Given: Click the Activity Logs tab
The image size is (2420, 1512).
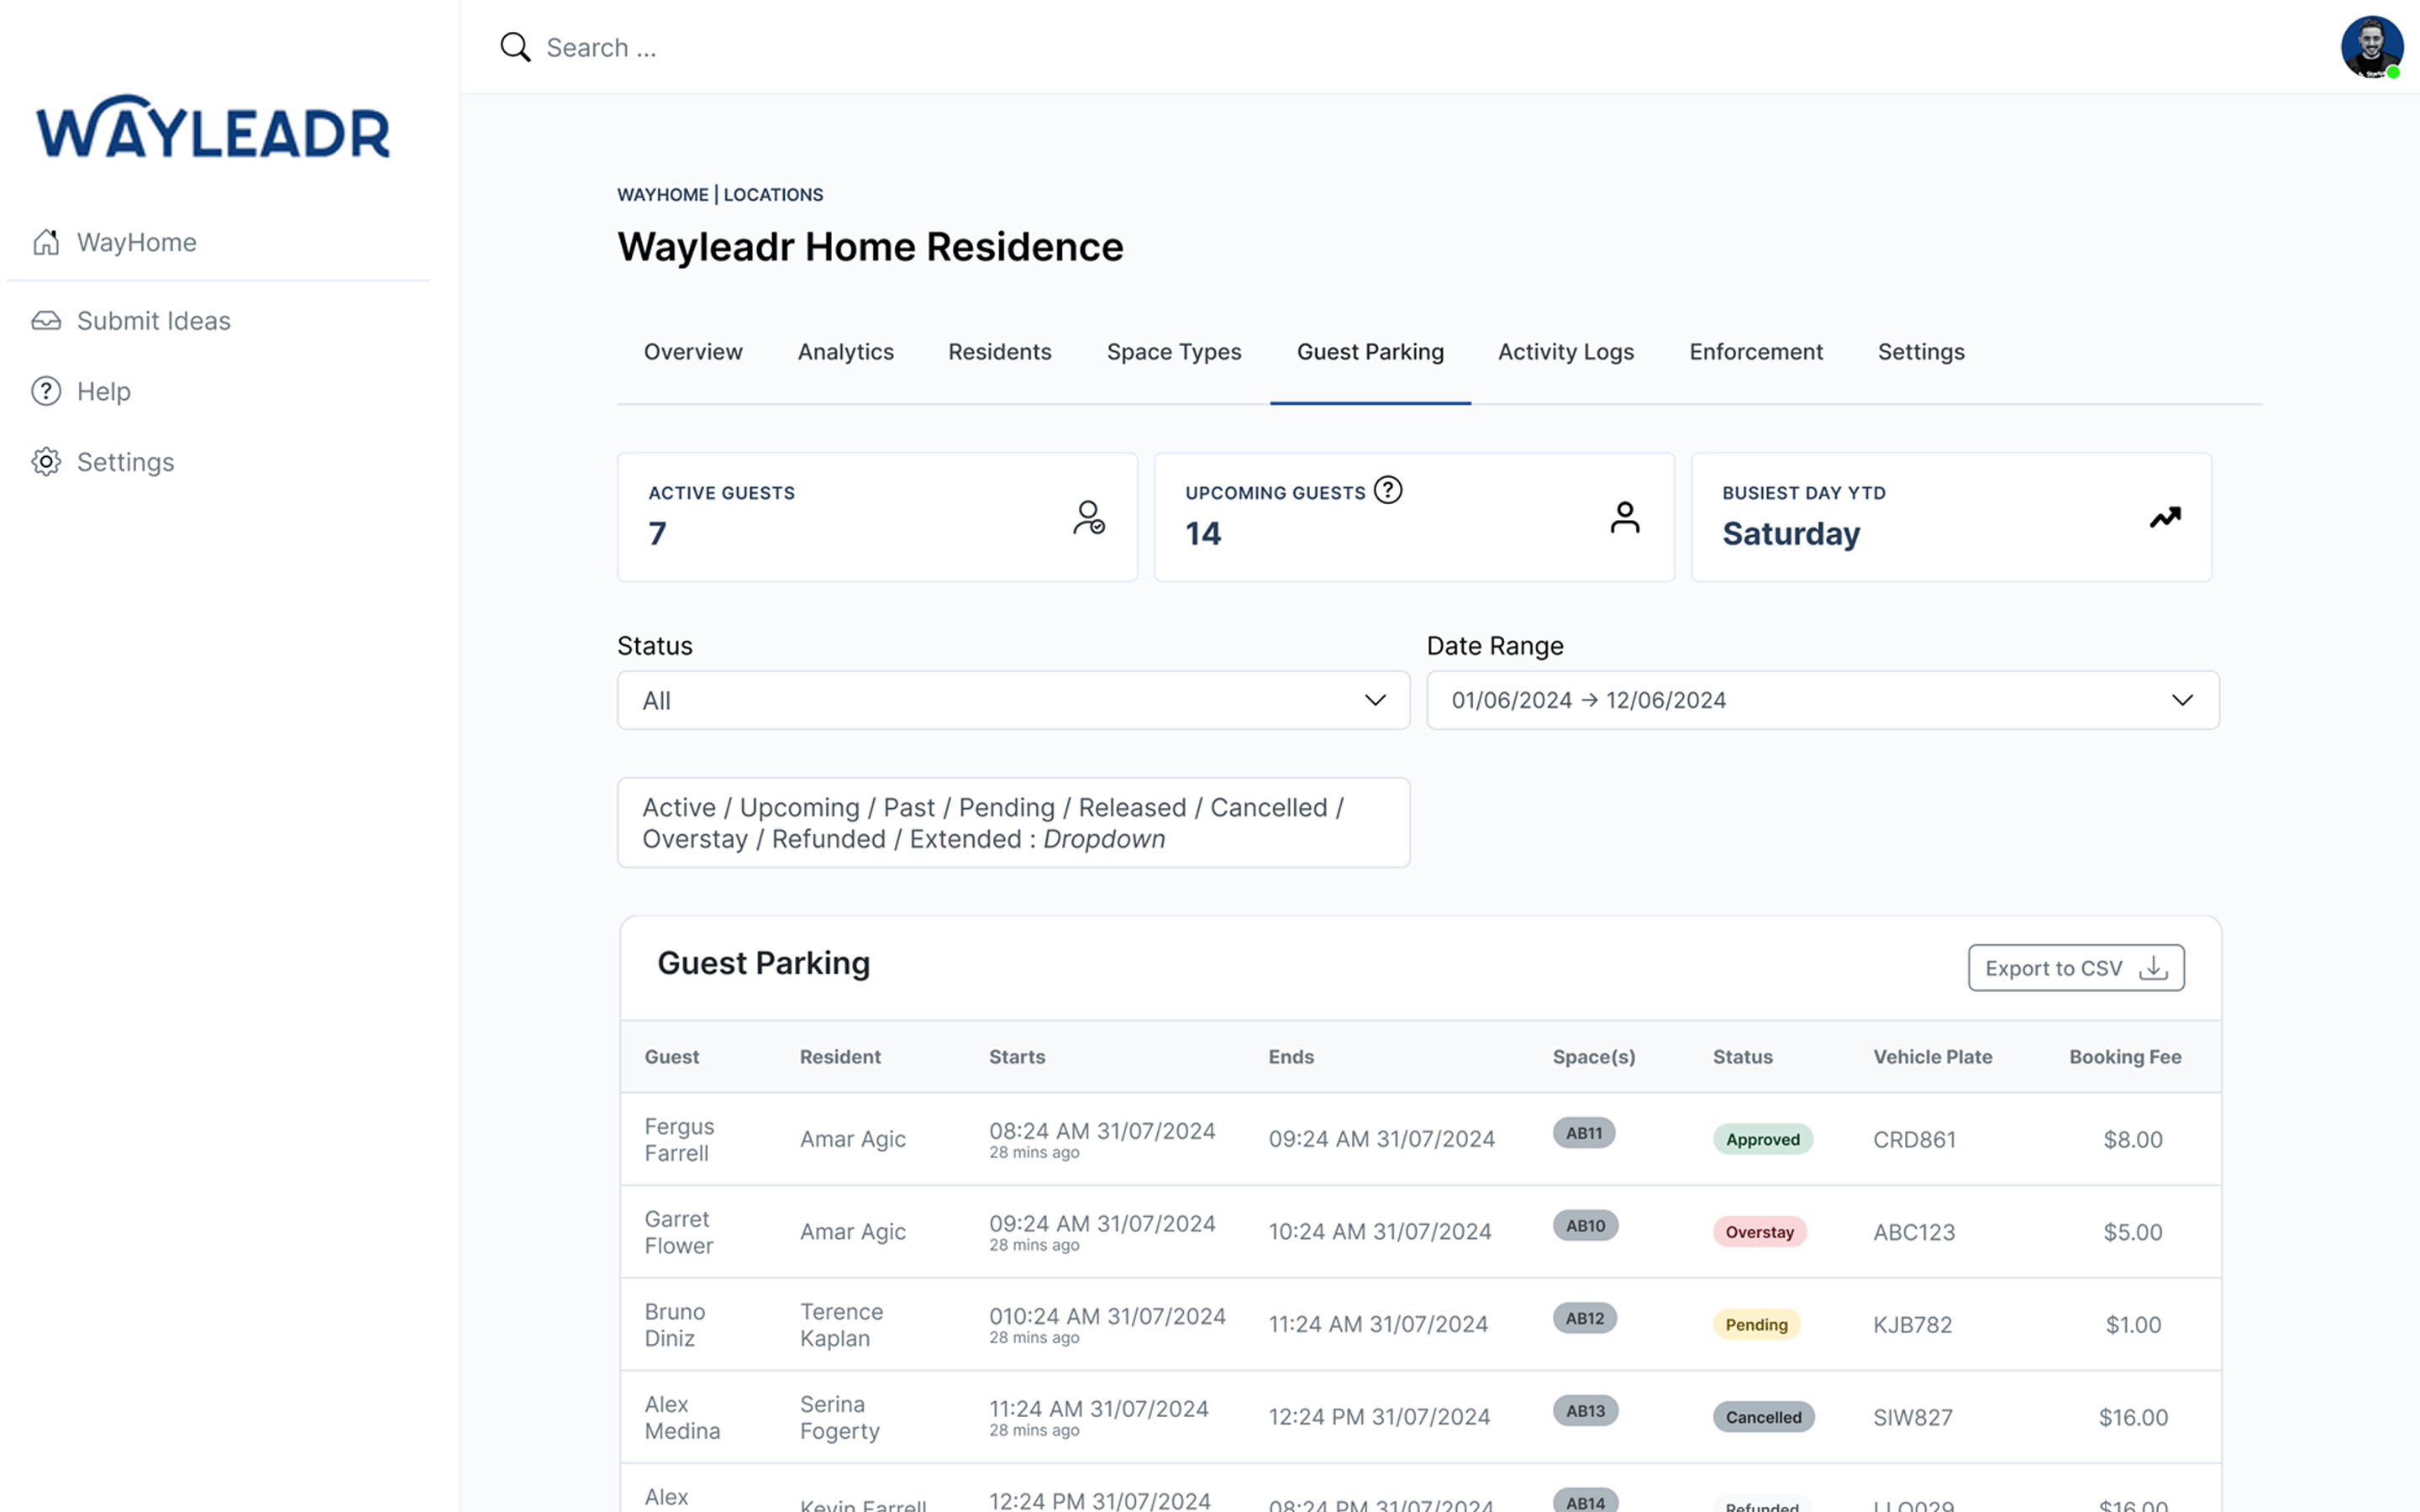Looking at the screenshot, I should 1565,352.
